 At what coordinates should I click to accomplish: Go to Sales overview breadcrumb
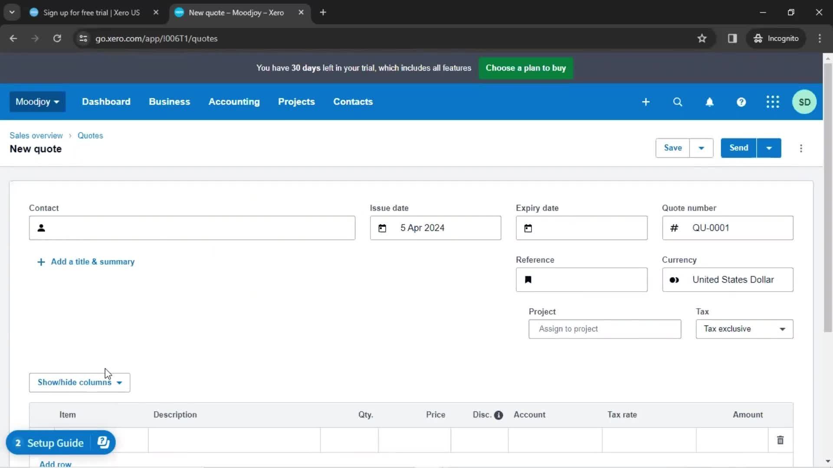coord(36,136)
